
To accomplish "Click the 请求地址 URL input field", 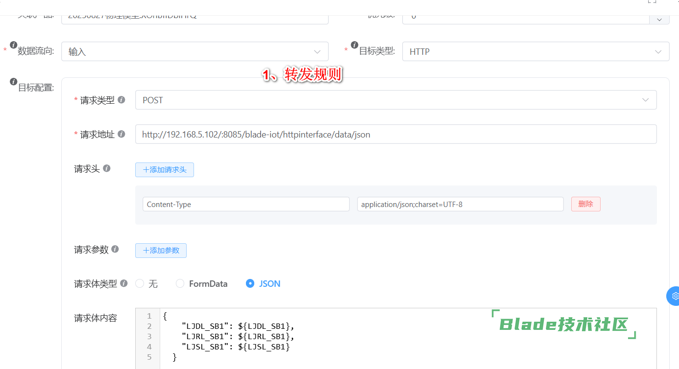I will [395, 134].
